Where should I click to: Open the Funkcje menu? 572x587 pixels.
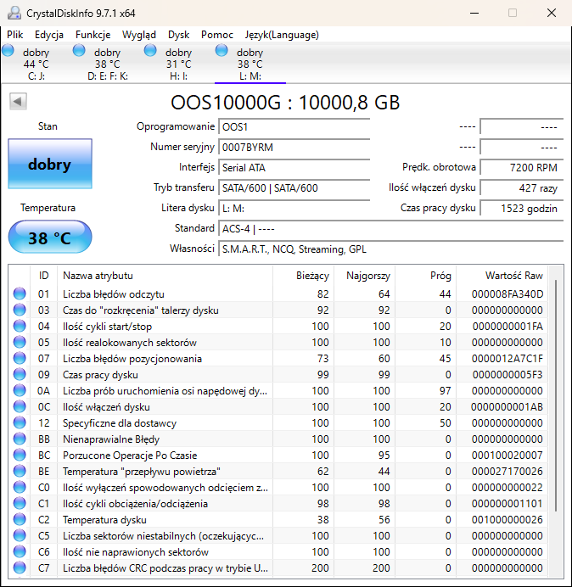(x=93, y=35)
